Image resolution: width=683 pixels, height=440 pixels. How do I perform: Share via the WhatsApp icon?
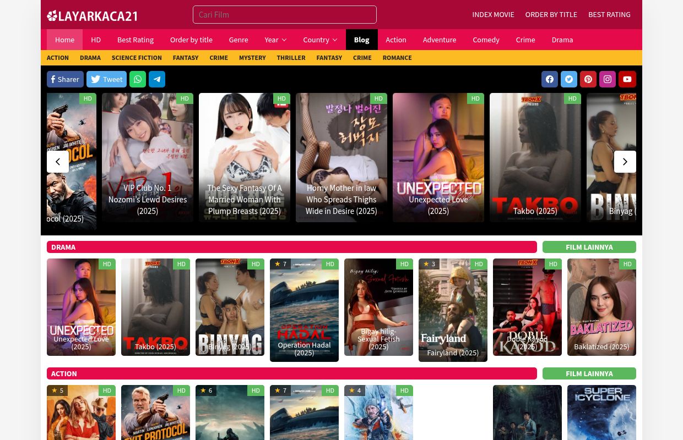coord(138,79)
